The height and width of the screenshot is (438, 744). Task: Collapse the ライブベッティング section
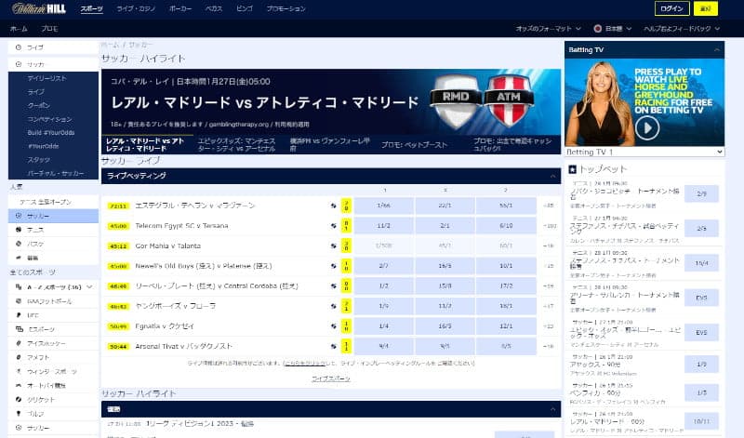pyautogui.click(x=552, y=176)
